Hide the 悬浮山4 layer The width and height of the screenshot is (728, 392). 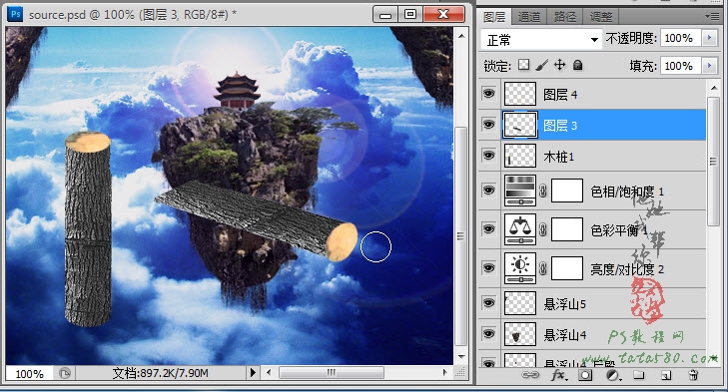(x=489, y=333)
